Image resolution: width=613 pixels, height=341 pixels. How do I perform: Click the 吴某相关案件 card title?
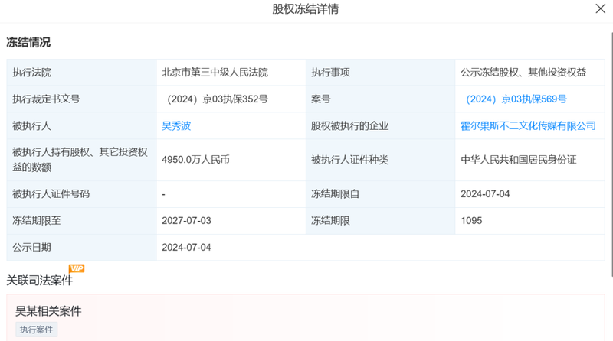click(x=48, y=311)
